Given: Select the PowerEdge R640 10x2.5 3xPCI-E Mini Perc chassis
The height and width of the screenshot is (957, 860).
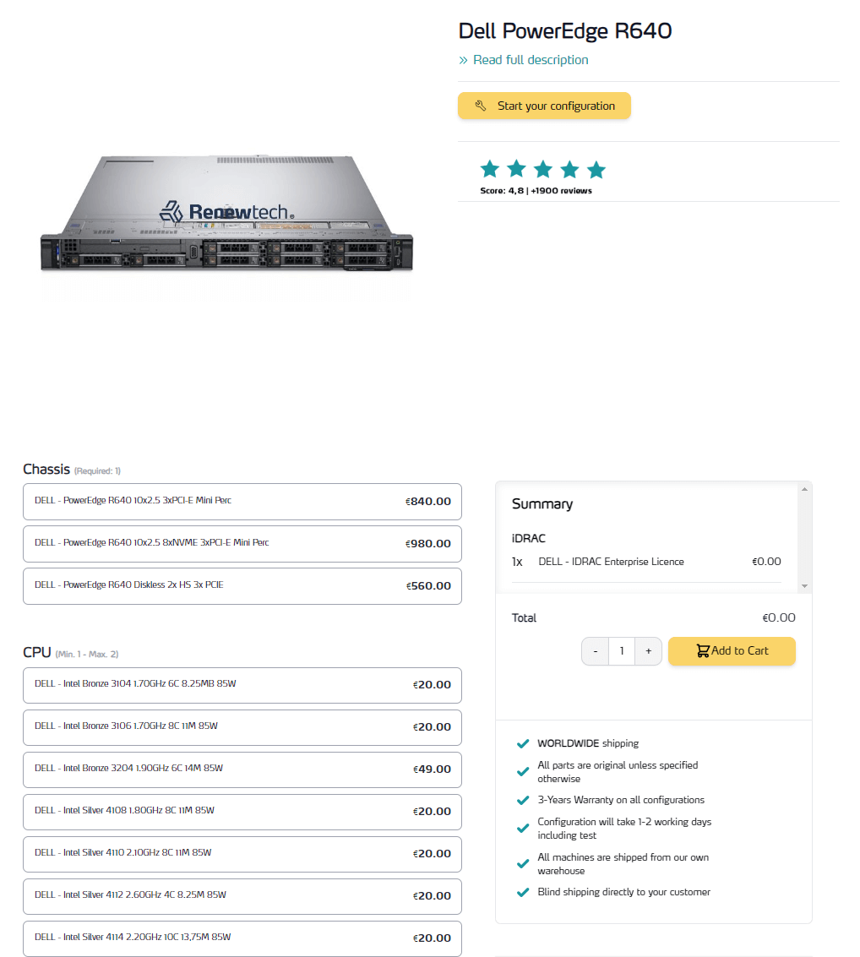Looking at the screenshot, I should [x=242, y=501].
